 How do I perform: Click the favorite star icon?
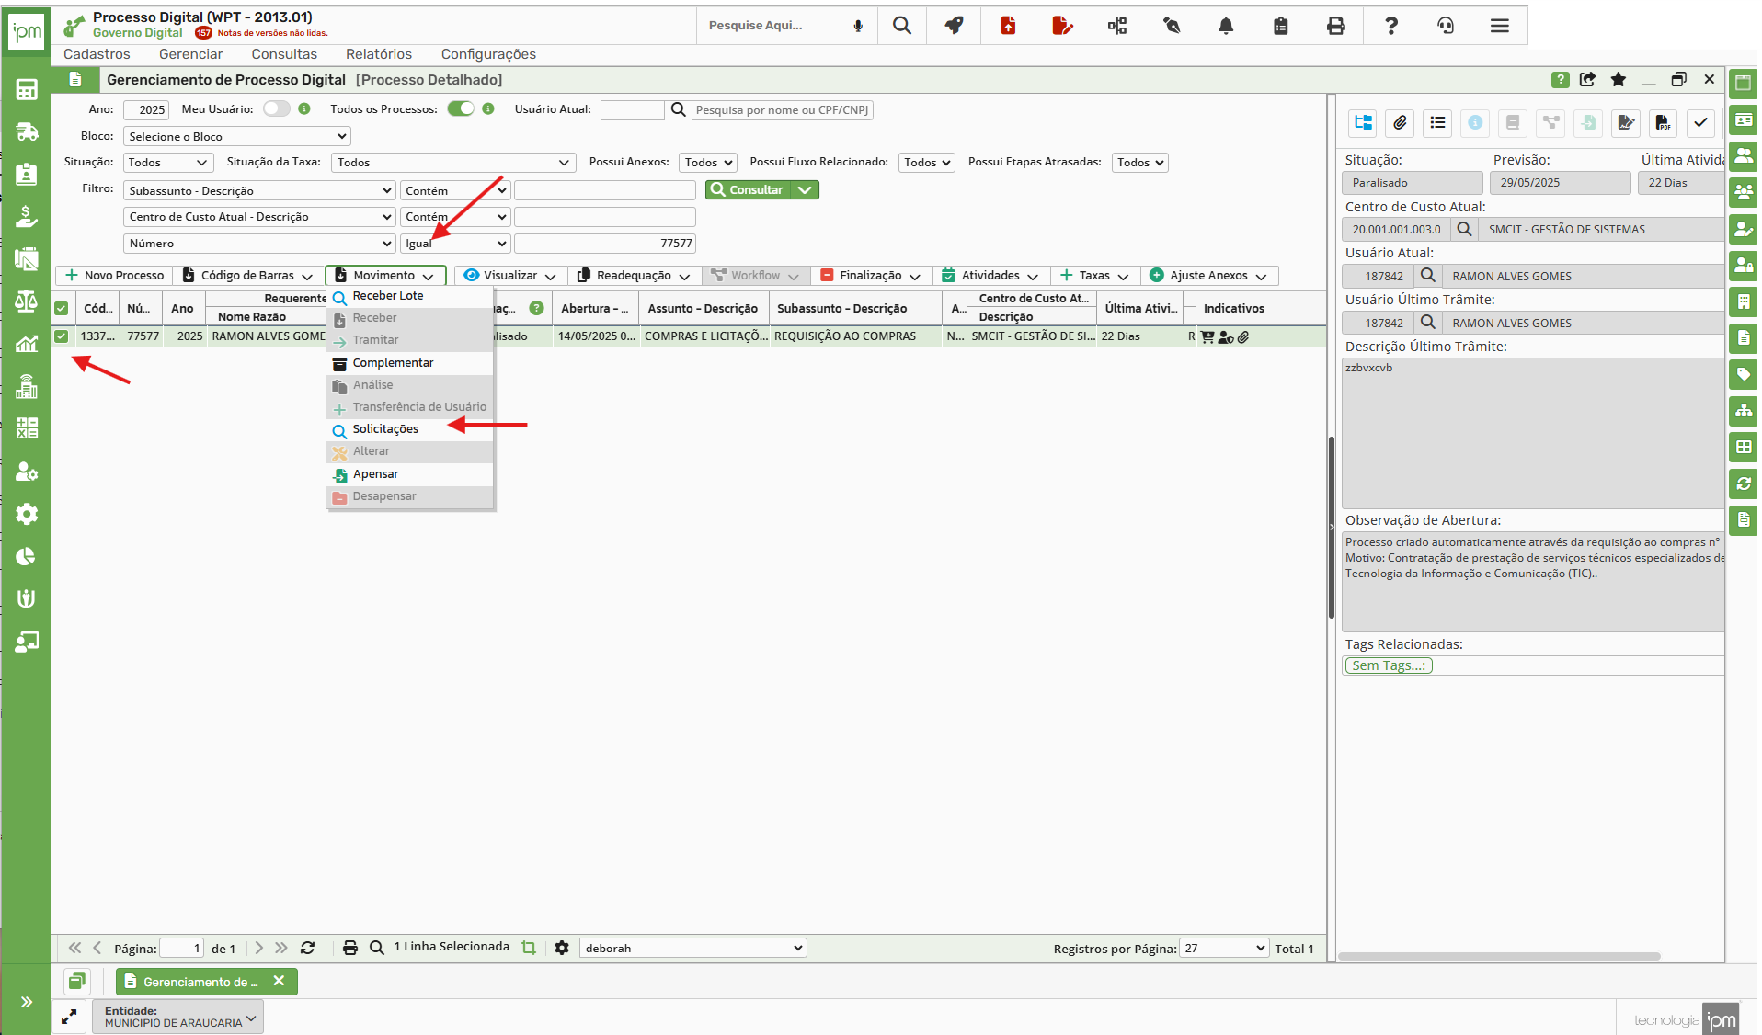1618,80
